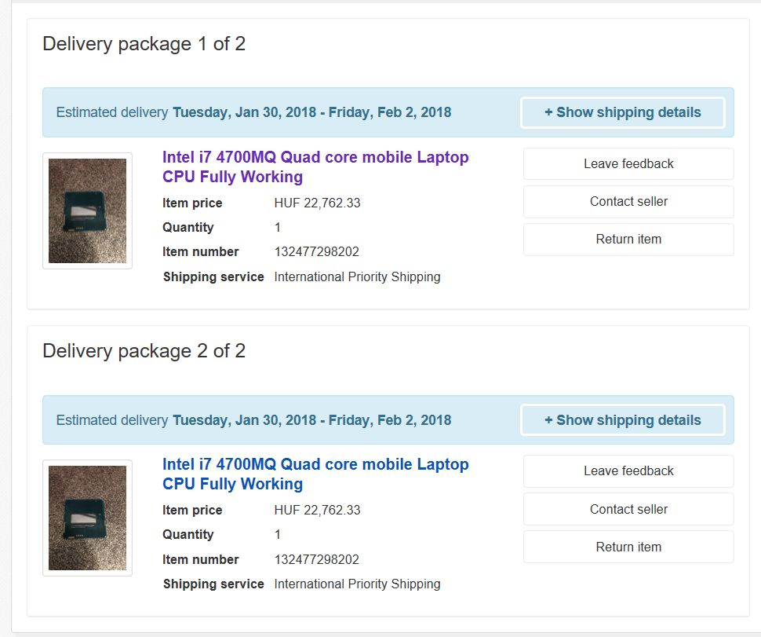Click the HUF item price in package 1
761x637 pixels.
317,203
